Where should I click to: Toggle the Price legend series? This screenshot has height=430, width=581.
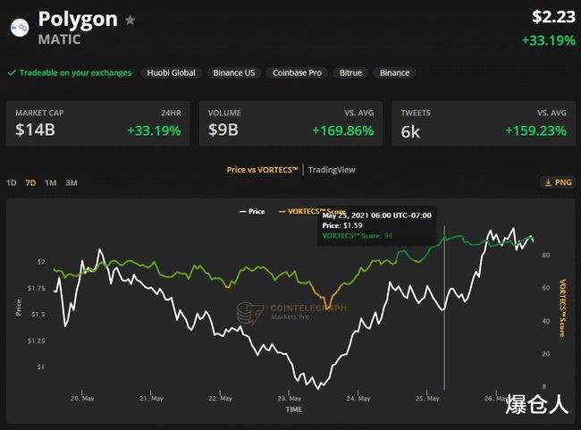tap(252, 211)
